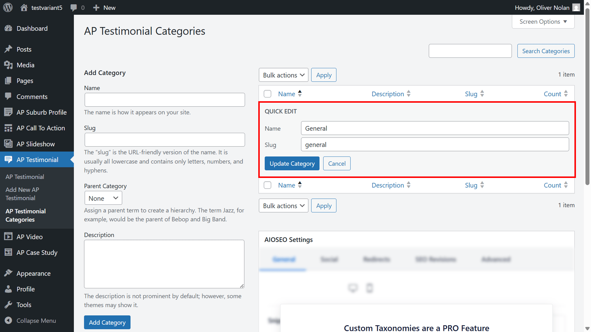This screenshot has width=591, height=332.
Task: Open the Parent Category None dropdown
Action: (103, 198)
